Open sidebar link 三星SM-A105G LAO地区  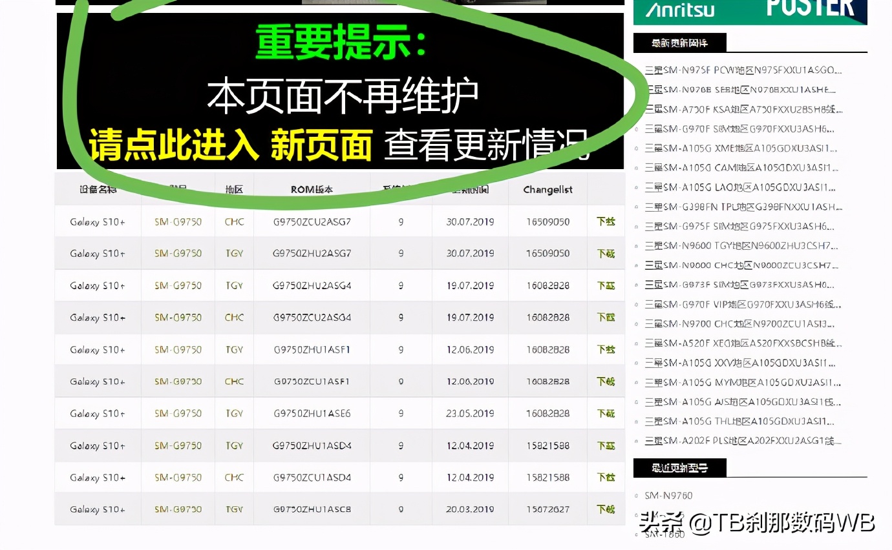[741, 187]
